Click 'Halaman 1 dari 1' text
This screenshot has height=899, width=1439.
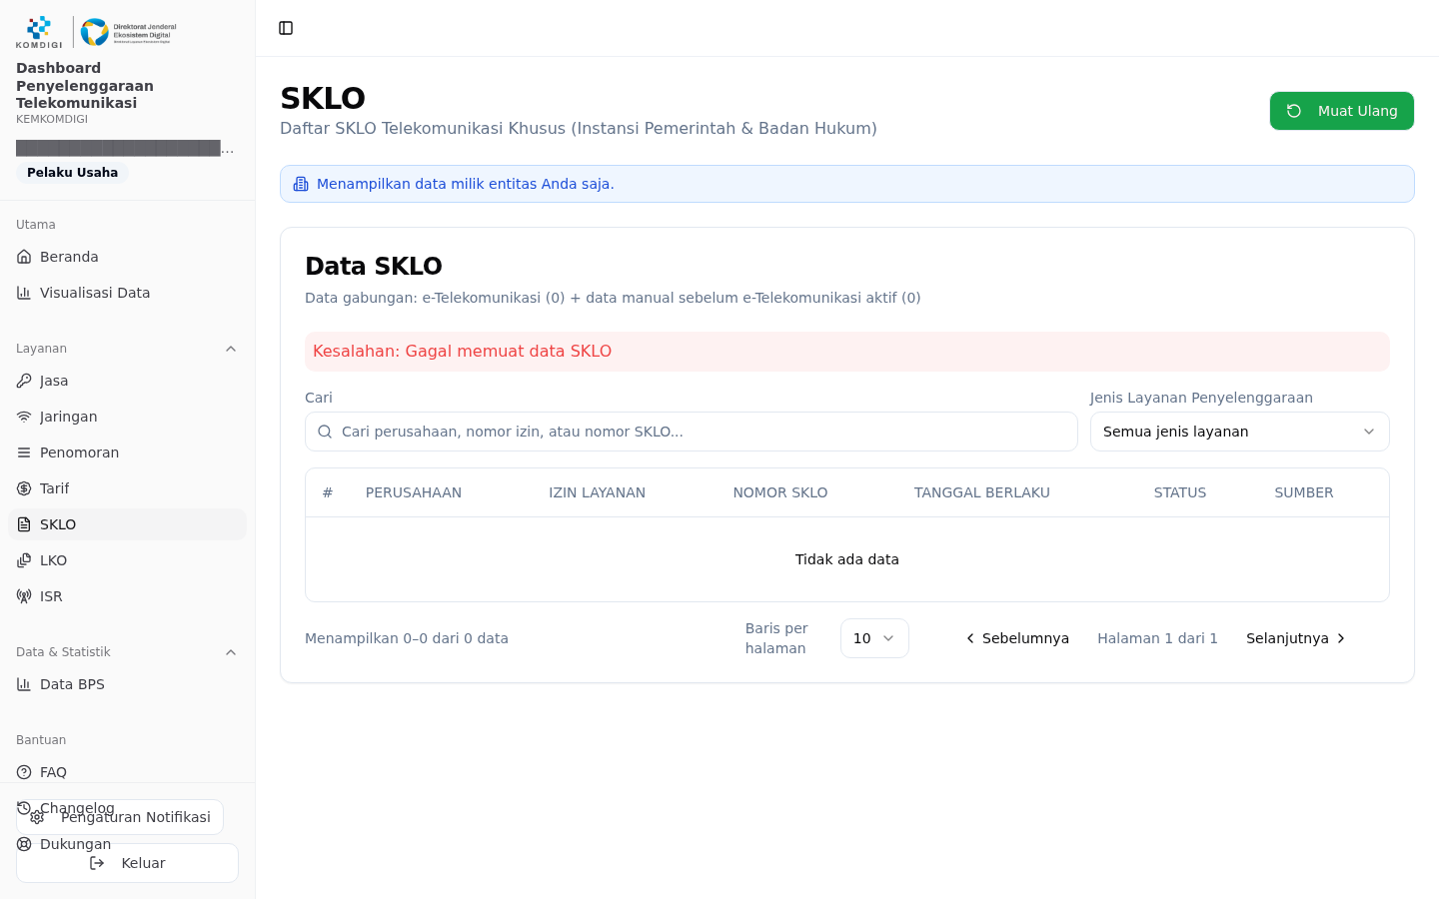(x=1157, y=638)
